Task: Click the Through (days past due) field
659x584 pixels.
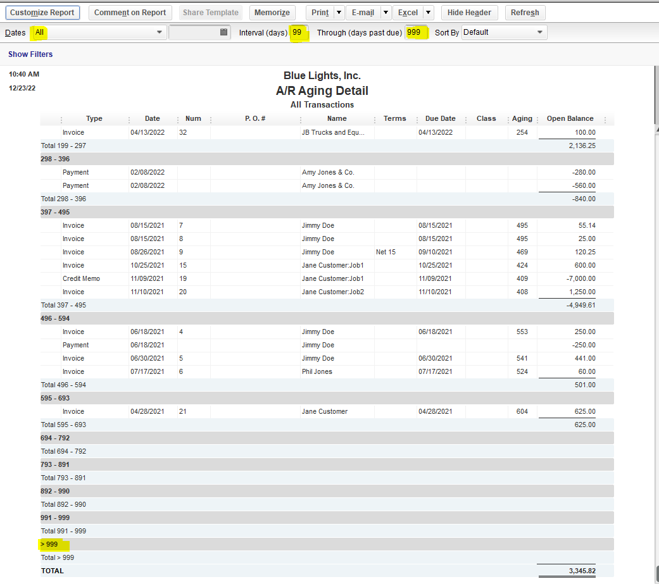Action: [x=416, y=32]
